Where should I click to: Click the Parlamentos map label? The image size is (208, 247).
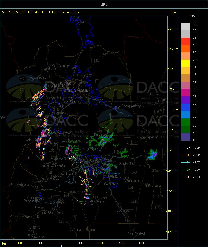tap(49, 178)
